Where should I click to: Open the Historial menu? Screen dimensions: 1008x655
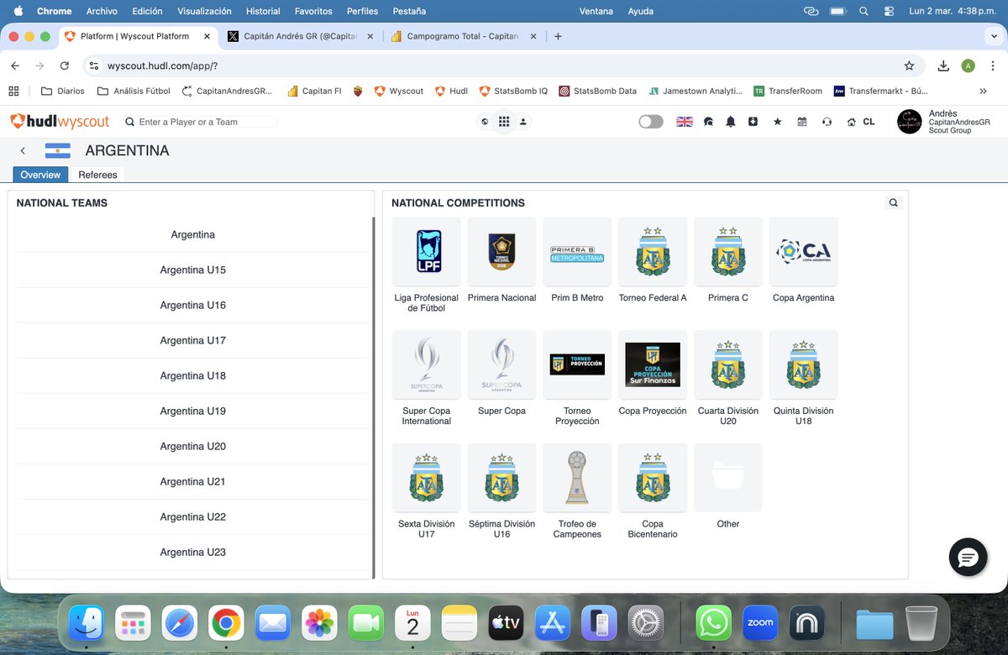(x=263, y=11)
